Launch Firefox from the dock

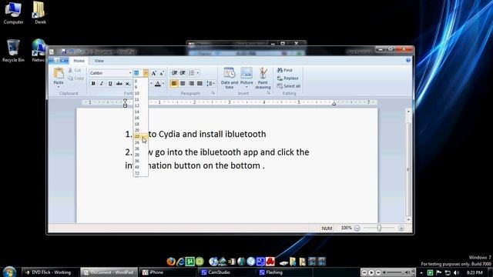(171, 262)
